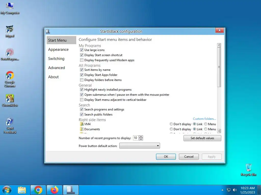Click settings list scroll down arrow

click(x=219, y=131)
